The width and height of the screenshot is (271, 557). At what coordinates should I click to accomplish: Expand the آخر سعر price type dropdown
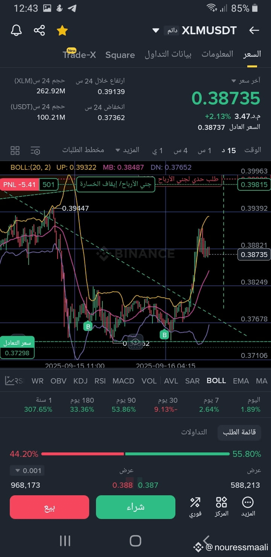(x=246, y=81)
